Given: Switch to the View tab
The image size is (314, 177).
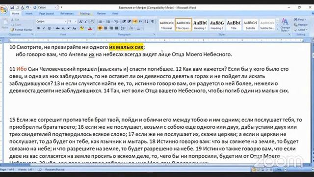Looking at the screenshot, I should (115, 14).
